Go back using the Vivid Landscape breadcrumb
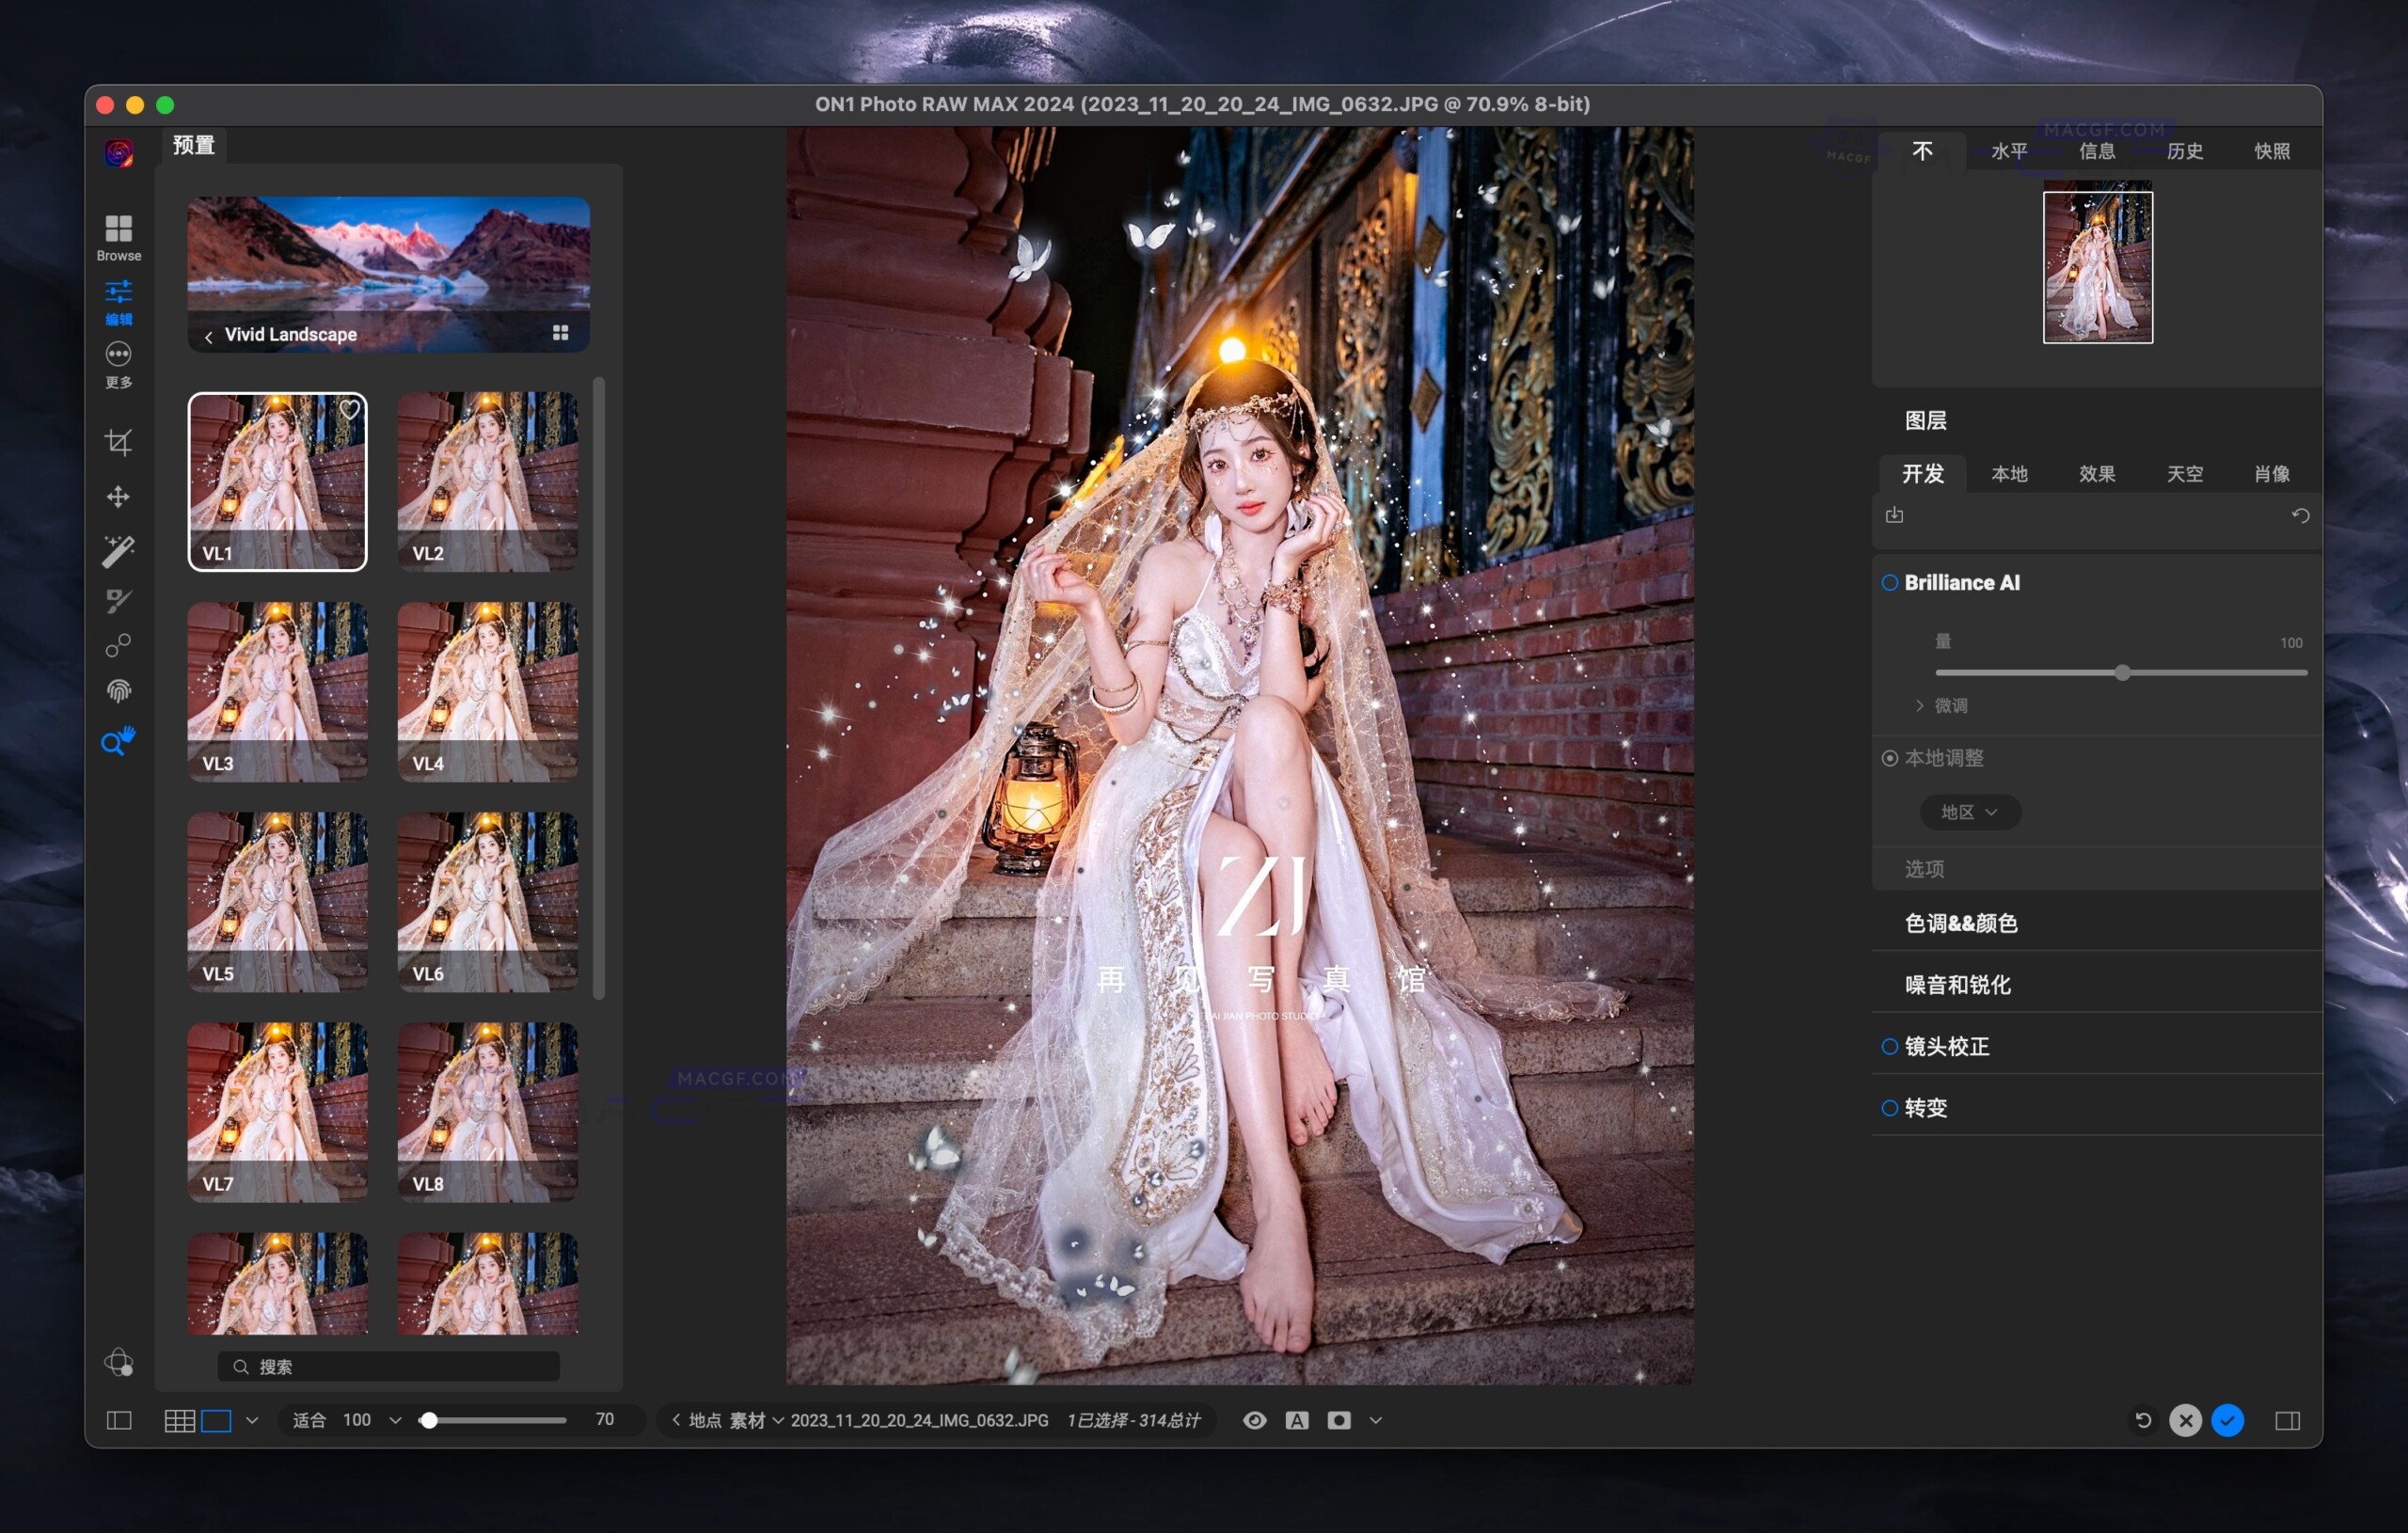The height and width of the screenshot is (1533, 2408). 209,335
